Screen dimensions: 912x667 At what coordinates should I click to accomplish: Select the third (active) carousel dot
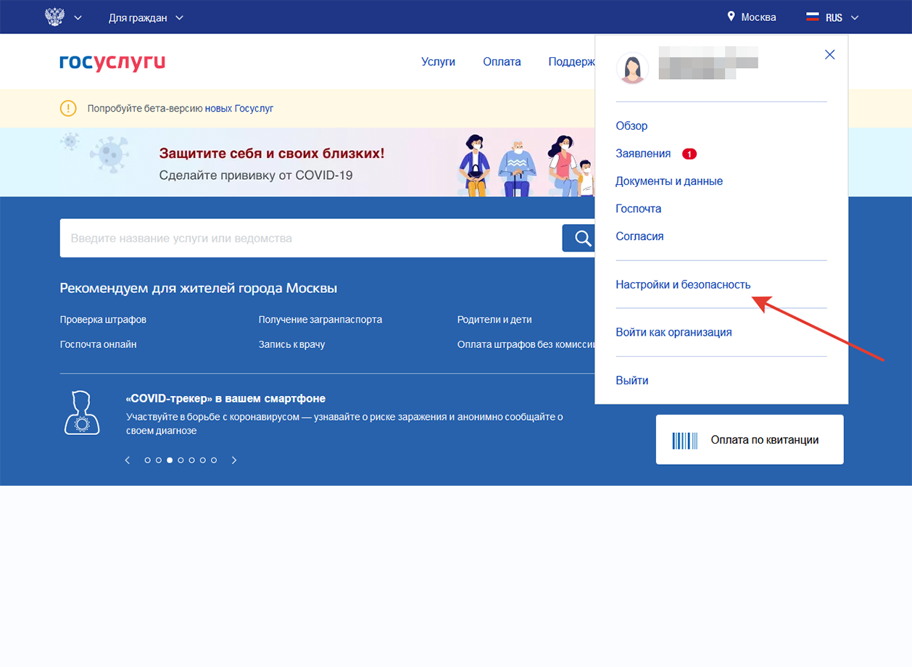pyautogui.click(x=170, y=460)
